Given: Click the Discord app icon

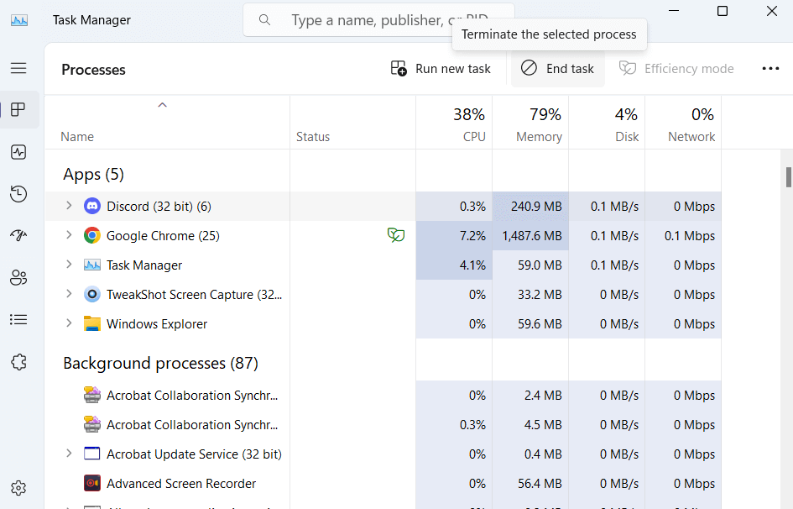Looking at the screenshot, I should pyautogui.click(x=92, y=207).
